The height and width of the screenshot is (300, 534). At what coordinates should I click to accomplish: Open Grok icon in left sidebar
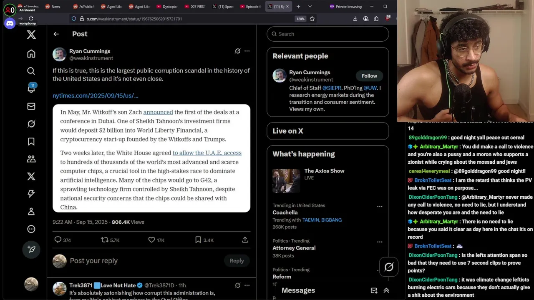[x=31, y=124]
